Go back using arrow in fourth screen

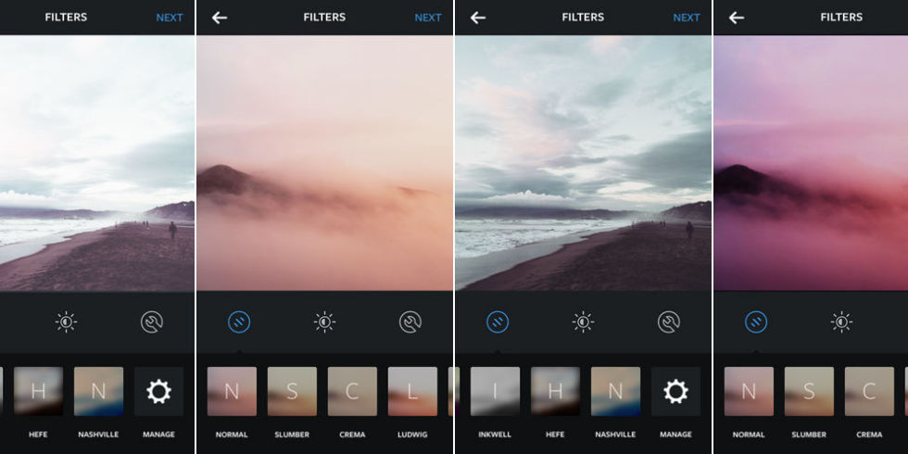(x=736, y=18)
